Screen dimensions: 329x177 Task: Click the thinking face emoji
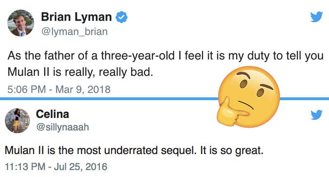pyautogui.click(x=249, y=97)
